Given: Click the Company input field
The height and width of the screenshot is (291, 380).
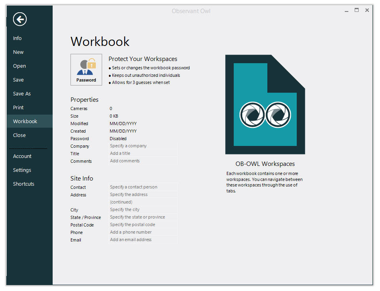Looking at the screenshot, I should [x=143, y=146].
